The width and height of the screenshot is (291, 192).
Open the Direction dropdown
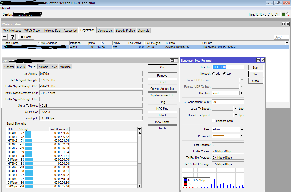(x=241, y=93)
